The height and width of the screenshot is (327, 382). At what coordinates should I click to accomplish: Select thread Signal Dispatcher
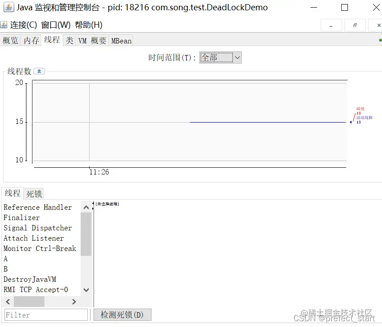(x=38, y=228)
